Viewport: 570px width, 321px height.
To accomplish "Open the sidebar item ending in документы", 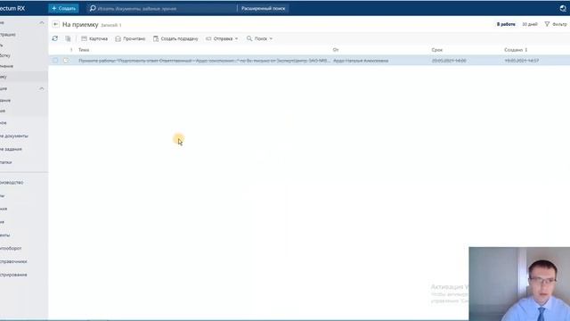I will (x=14, y=136).
